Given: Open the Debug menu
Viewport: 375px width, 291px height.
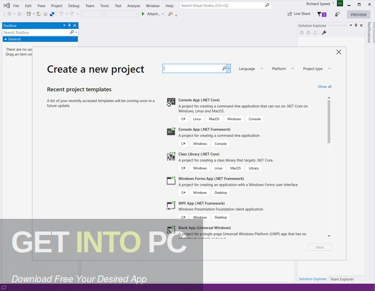Looking at the screenshot, I should click(73, 6).
